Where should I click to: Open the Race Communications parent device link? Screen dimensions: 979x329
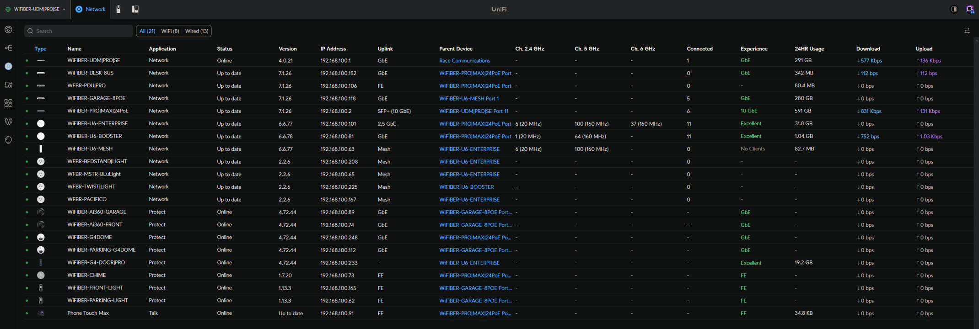(x=464, y=60)
